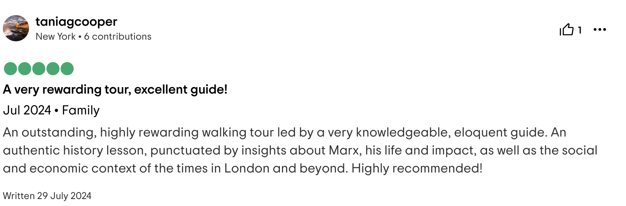Click the 'Written 29 July 2024' line

47,196
